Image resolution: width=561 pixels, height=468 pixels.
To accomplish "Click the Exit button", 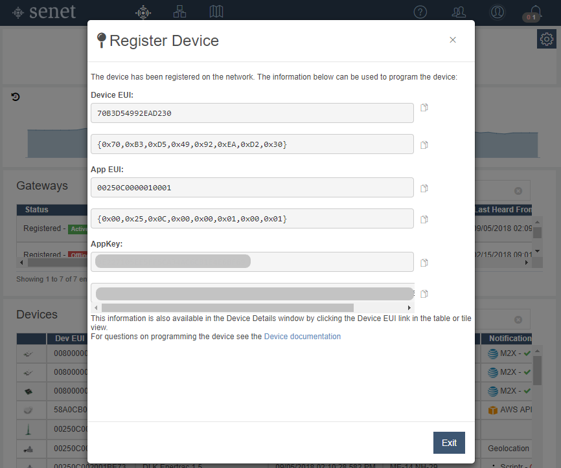I will 449,443.
